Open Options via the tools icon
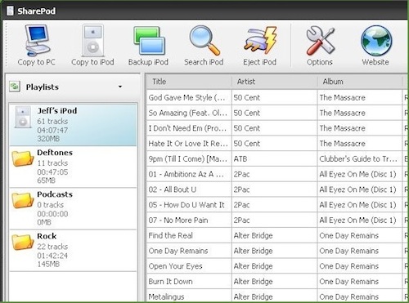The height and width of the screenshot is (303, 409). coord(321,41)
